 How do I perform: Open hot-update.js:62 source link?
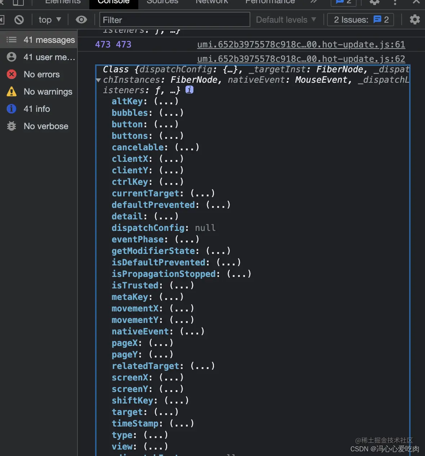[301, 59]
